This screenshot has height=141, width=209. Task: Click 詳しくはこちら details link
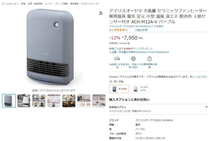tap(198, 77)
